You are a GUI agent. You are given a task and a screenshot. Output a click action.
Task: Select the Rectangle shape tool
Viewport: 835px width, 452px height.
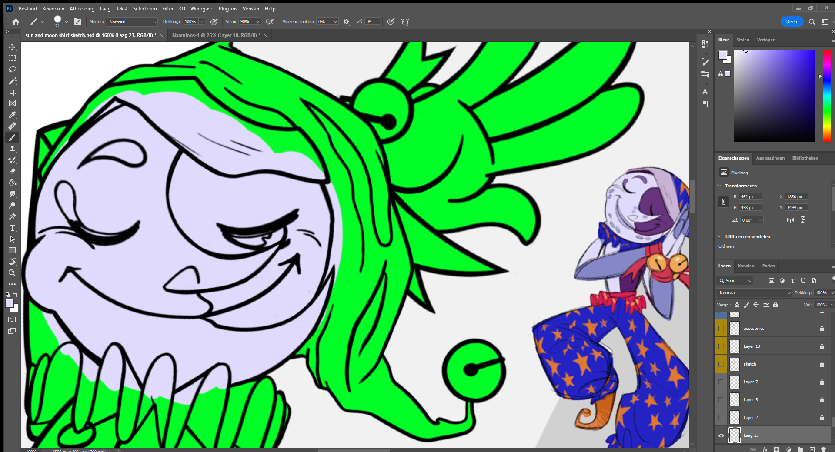click(x=12, y=250)
